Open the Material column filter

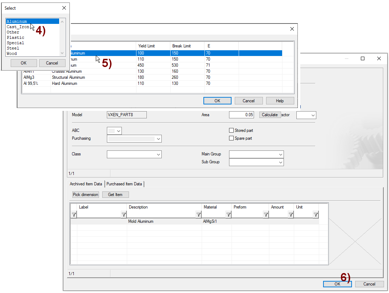(x=228, y=215)
